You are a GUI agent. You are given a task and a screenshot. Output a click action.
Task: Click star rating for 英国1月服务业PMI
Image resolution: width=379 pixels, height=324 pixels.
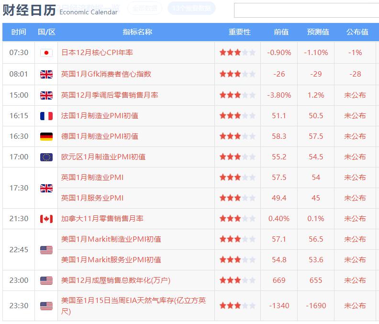click(237, 198)
